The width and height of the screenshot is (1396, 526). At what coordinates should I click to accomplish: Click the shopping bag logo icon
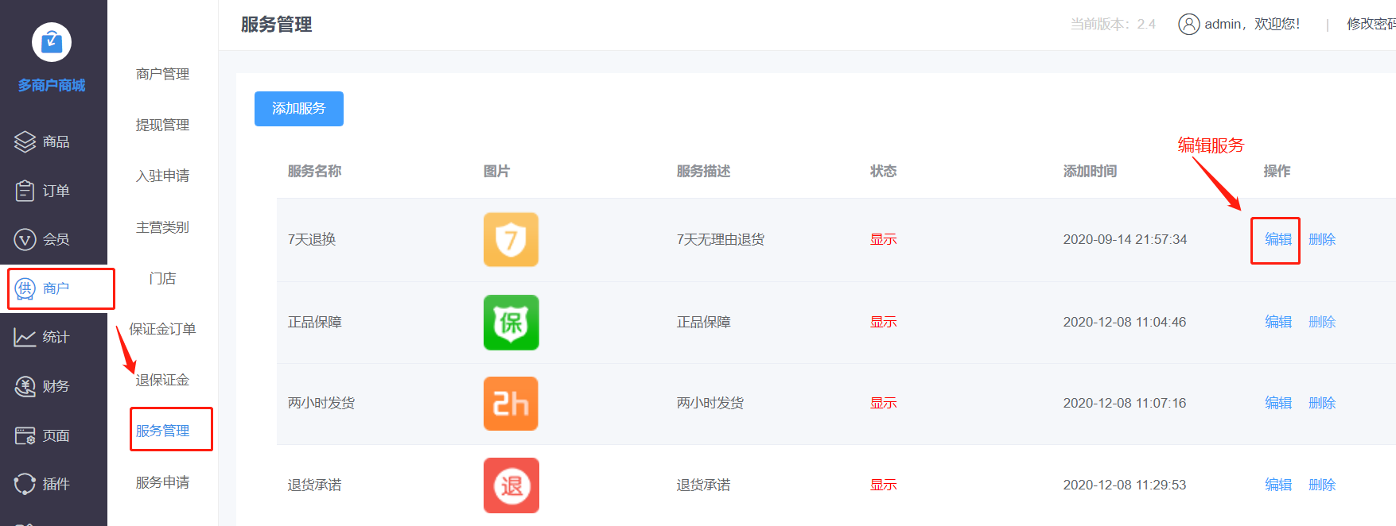[x=52, y=42]
